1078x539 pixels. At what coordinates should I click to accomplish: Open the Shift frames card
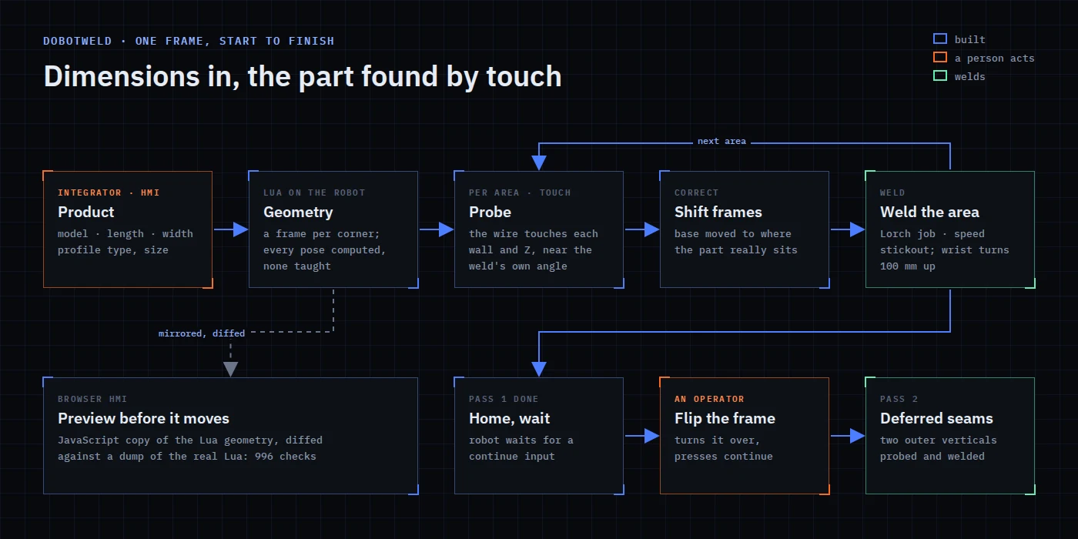tap(745, 229)
